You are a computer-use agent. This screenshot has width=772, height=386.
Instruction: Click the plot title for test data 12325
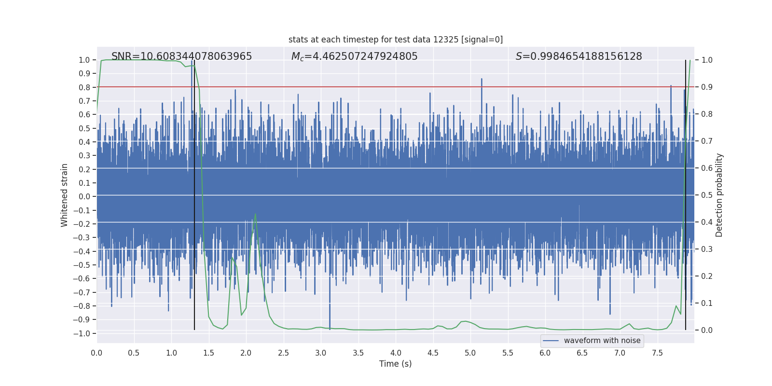(x=396, y=40)
